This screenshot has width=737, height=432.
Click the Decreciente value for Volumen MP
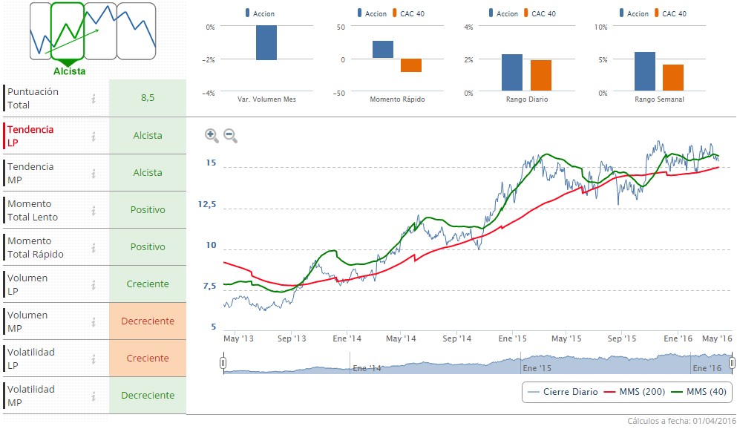[148, 321]
